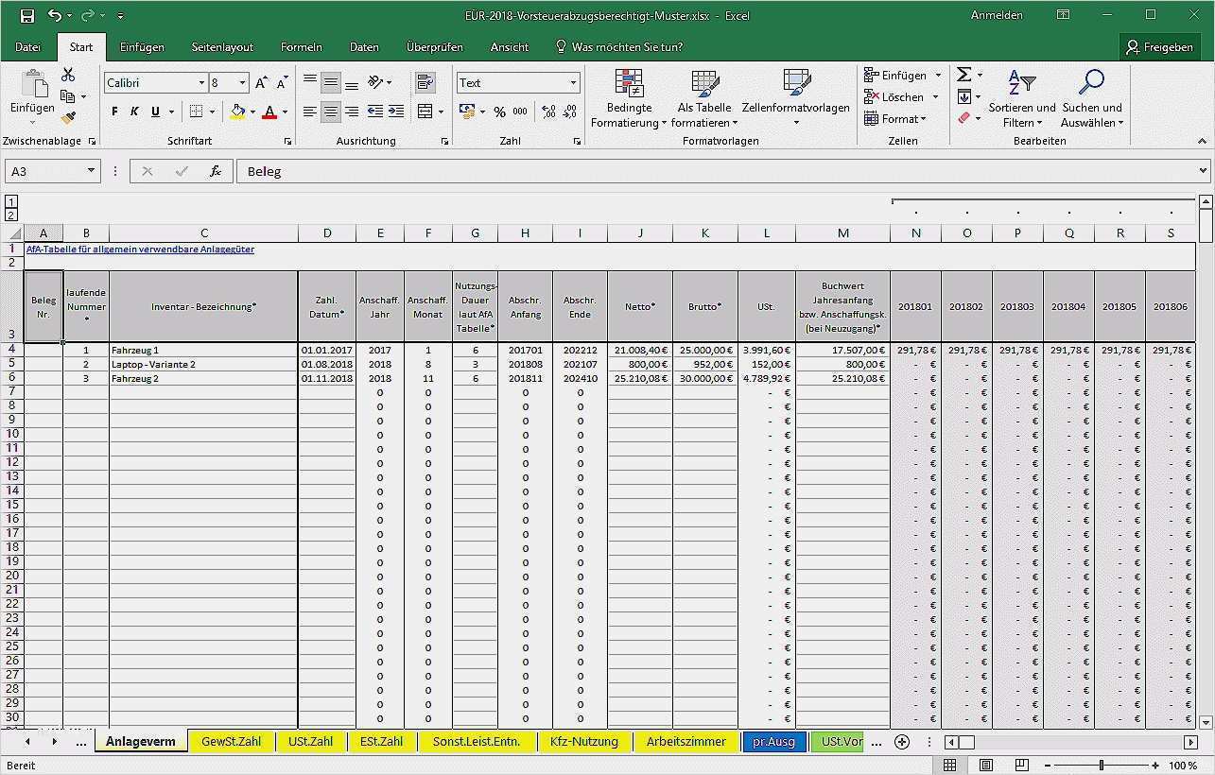
Task: Open the number format Text dropdown
Action: (x=573, y=83)
